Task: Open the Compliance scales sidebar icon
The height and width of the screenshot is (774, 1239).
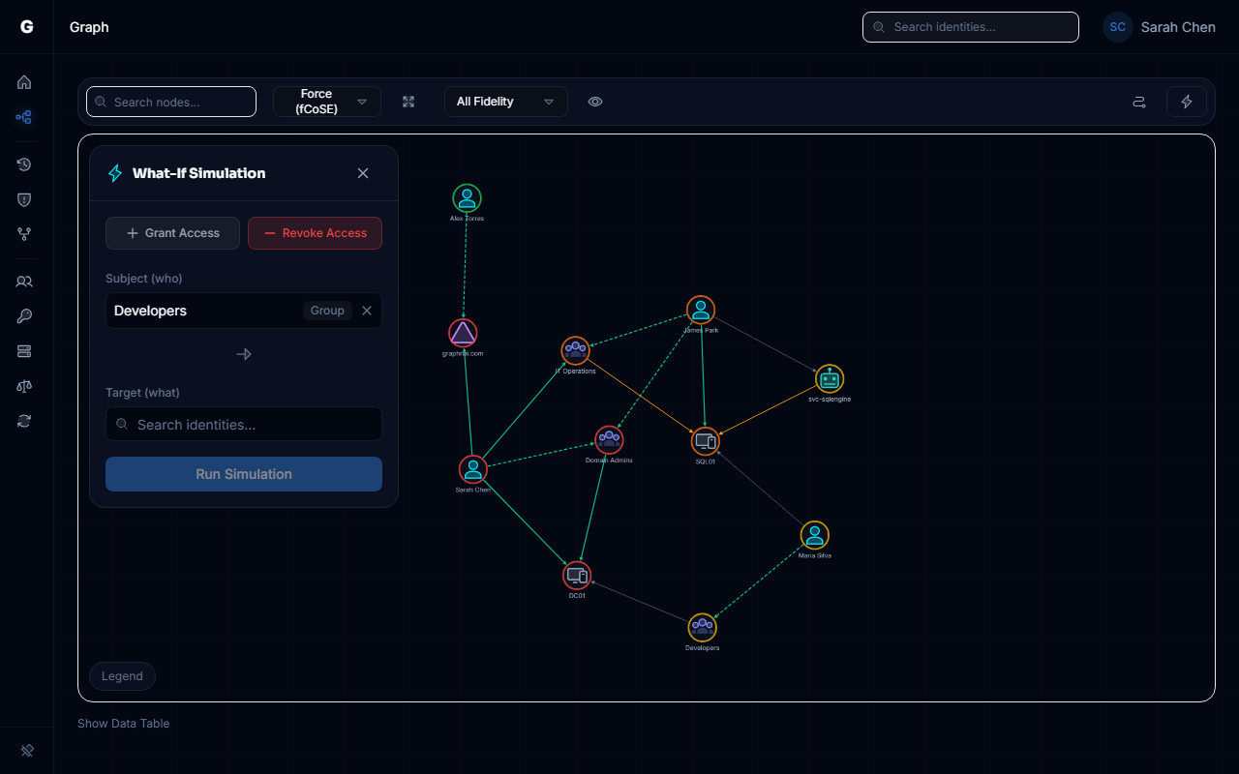Action: click(24, 386)
